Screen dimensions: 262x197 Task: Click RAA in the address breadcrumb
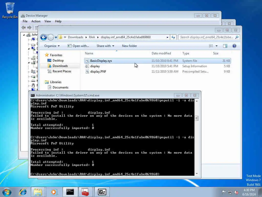[x=92, y=37]
